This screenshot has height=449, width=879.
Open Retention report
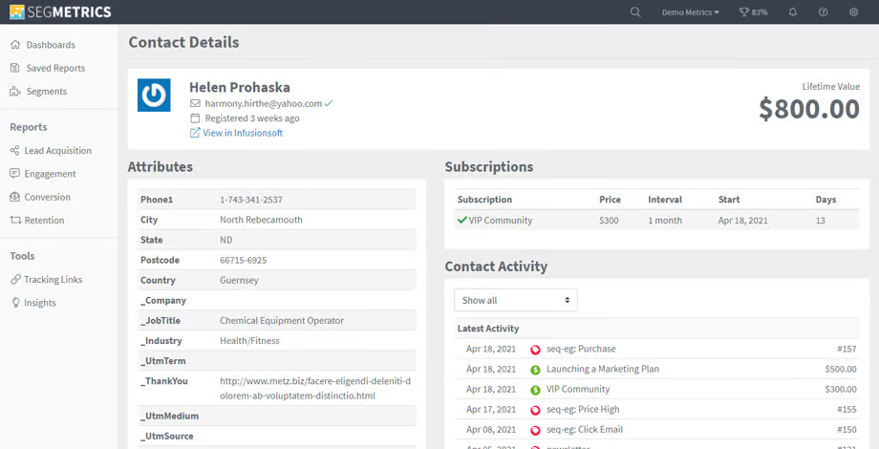[44, 221]
